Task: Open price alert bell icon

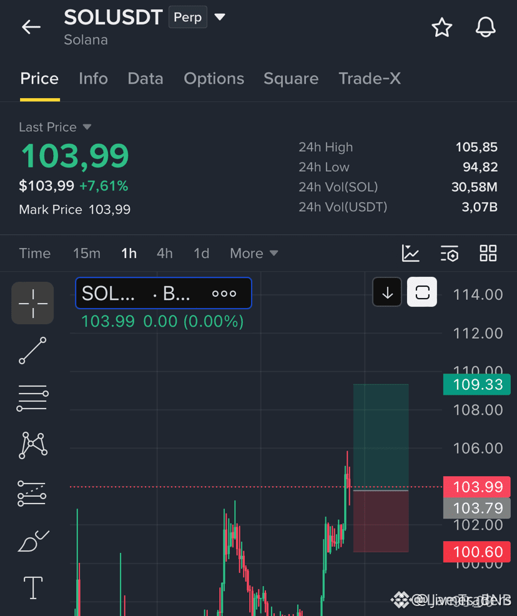Action: tap(485, 27)
